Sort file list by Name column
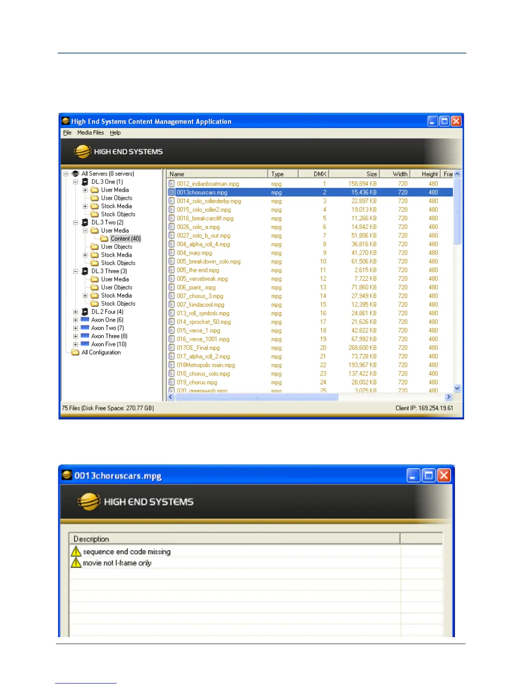This screenshot has width=531, height=687. pos(217,174)
